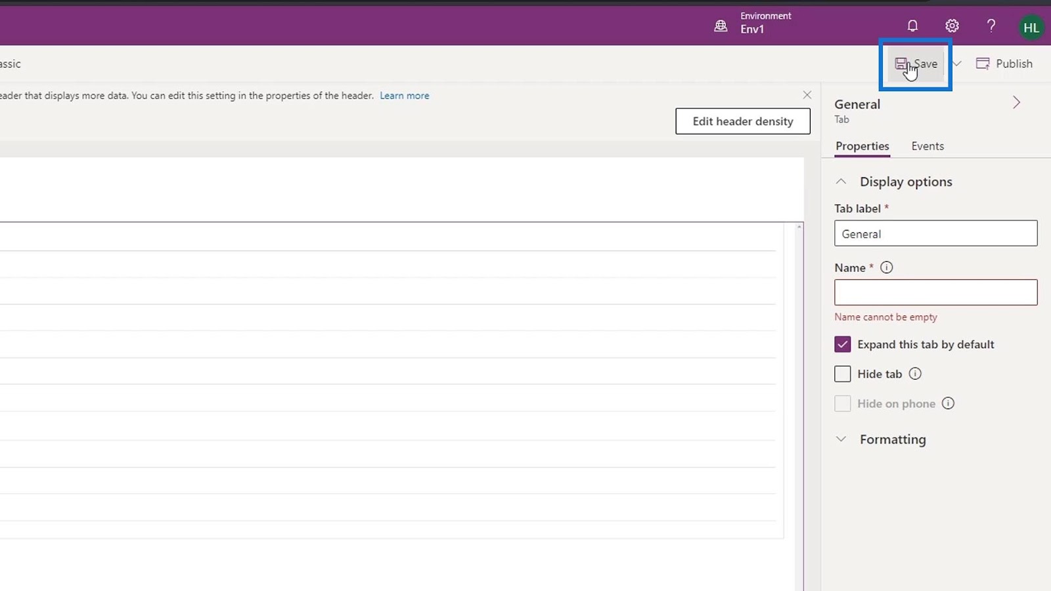Click the Tab label input field
This screenshot has height=591, width=1051.
tap(935, 233)
